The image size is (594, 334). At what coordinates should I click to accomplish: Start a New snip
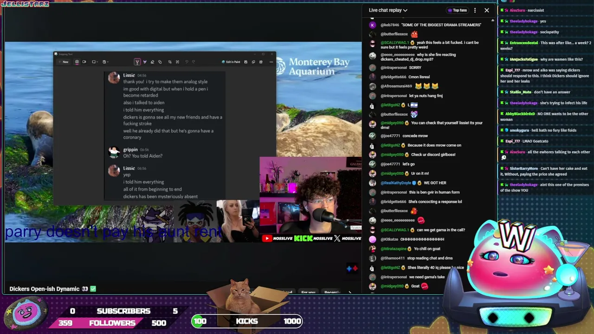coord(64,62)
